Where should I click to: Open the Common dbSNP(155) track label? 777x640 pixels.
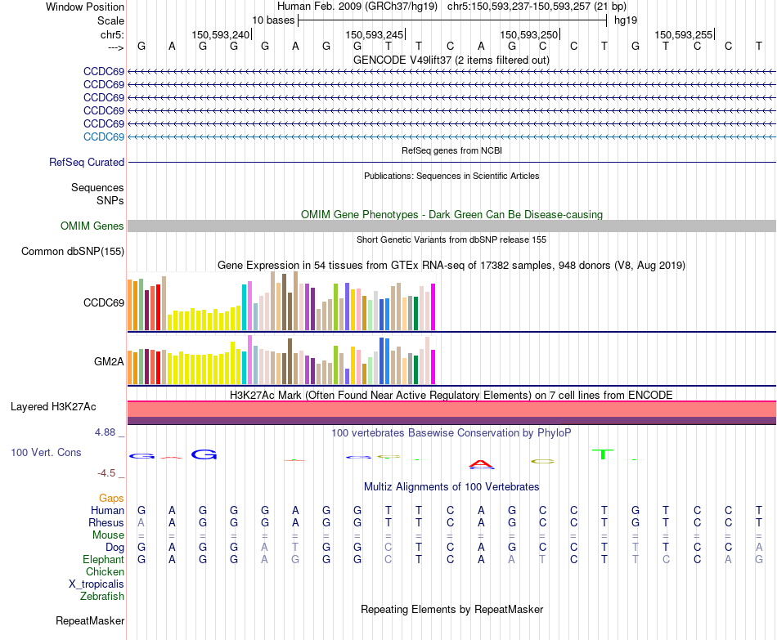point(73,252)
